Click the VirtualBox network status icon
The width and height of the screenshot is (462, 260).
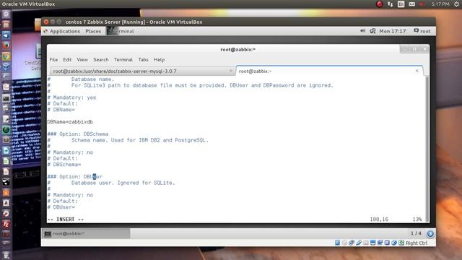[x=352, y=243]
